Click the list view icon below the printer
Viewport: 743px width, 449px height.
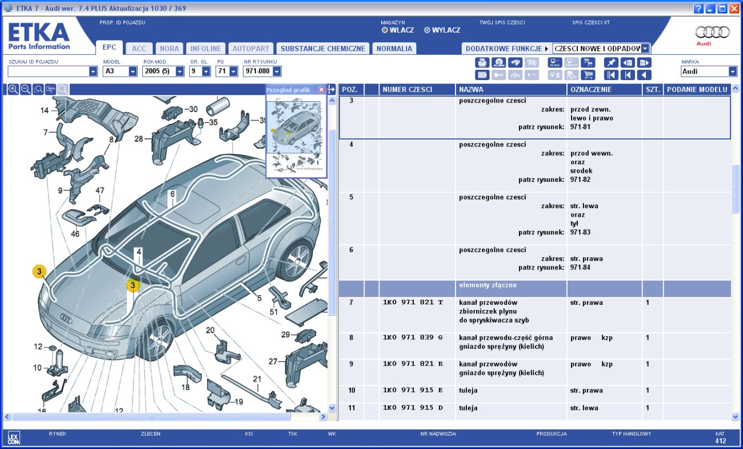(x=482, y=75)
